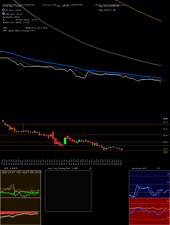Click the magenta 200 Day legend swatch
This screenshot has height=225, width=170.
[x=3, y=14]
